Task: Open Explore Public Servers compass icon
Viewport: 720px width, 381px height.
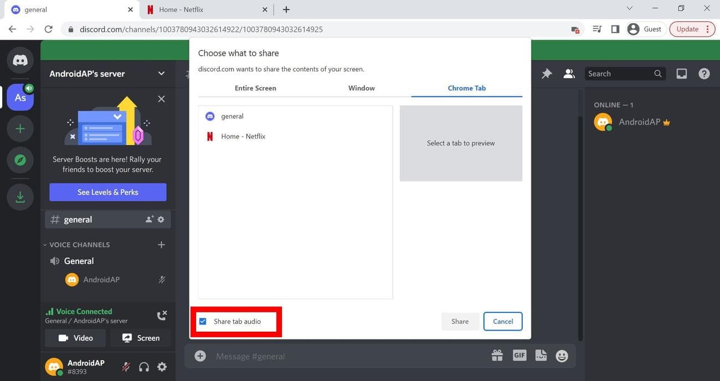Action: tap(20, 160)
